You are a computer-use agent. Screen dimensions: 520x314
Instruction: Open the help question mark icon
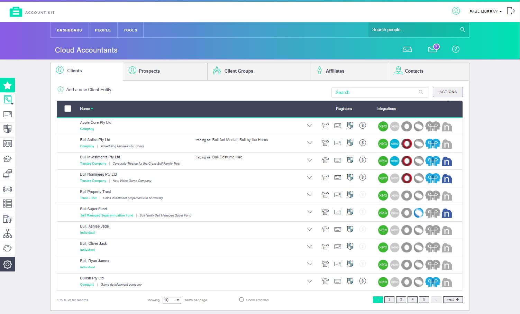point(456,49)
